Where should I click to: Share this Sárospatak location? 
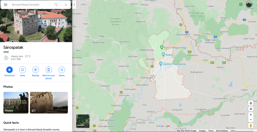coord(62,70)
